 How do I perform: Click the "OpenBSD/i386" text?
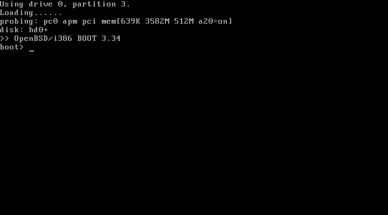[x=43, y=39]
